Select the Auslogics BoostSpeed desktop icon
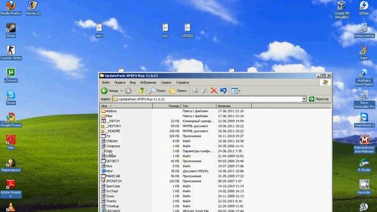 364,77
